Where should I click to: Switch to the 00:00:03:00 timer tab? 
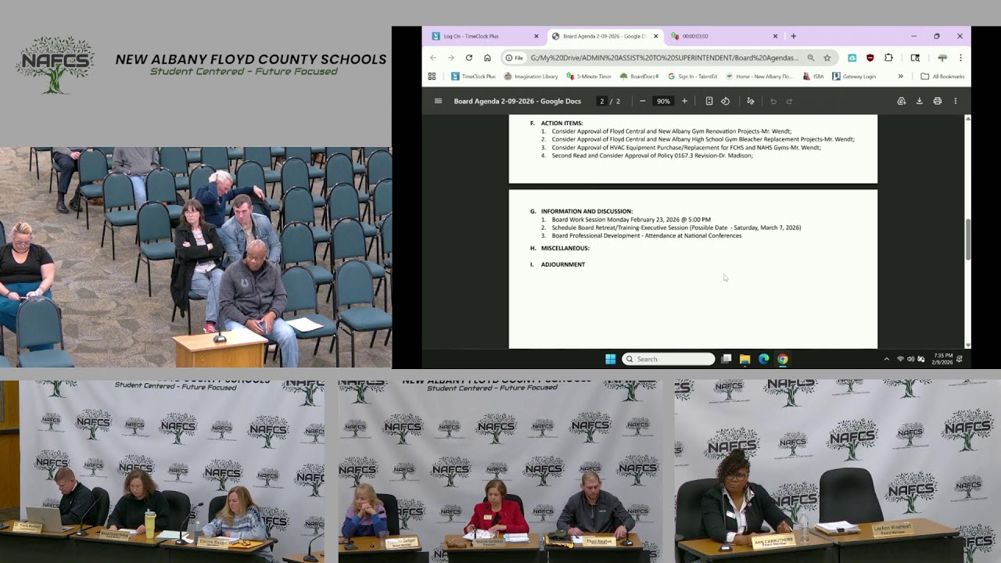coord(723,36)
